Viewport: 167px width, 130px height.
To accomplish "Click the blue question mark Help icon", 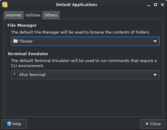I will coord(9,124).
